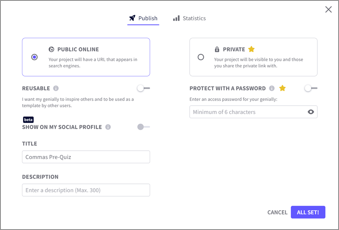Select the Public Online radio button

click(x=34, y=57)
